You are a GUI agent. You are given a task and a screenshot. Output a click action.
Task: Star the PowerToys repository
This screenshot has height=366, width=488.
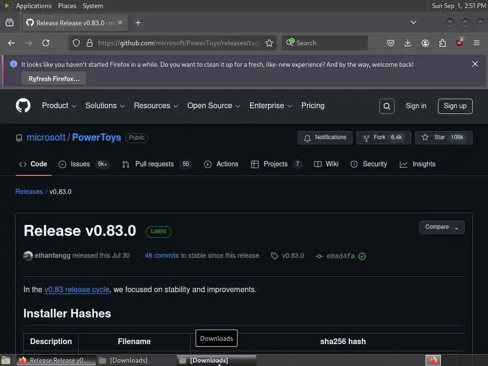444,138
